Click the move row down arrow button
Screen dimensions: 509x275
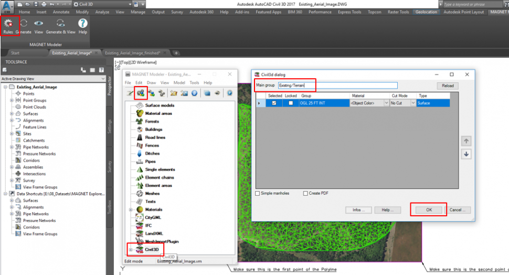(x=466, y=154)
